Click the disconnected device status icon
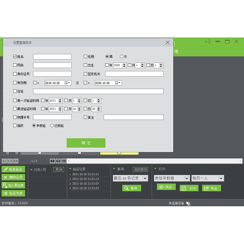Image resolution: width=244 pixels, height=244 pixels. (x=188, y=203)
